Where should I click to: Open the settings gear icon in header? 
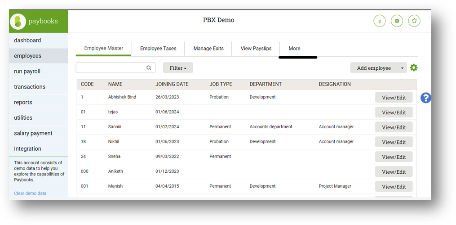397,21
